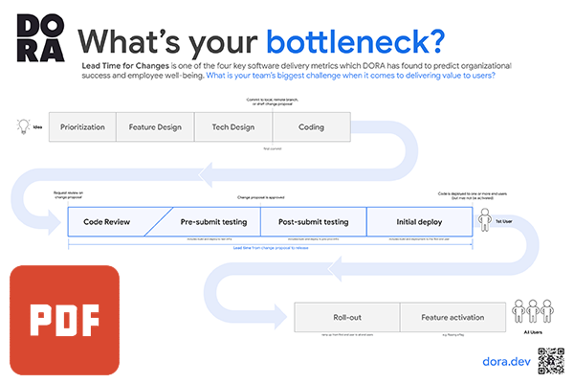Click the Tech Design stage box
Screen dimensions: 574x383
click(x=233, y=126)
